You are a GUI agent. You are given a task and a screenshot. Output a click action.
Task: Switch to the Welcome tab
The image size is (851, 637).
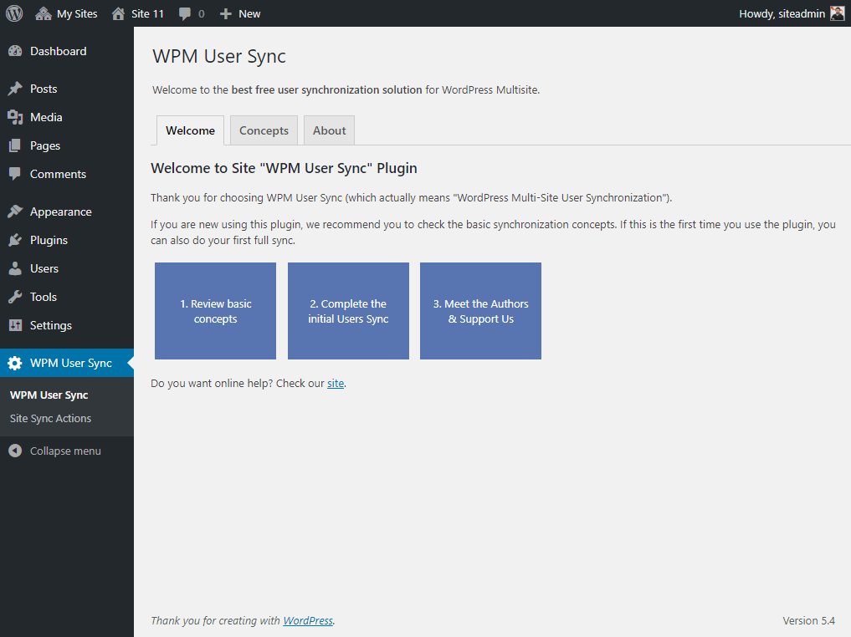[191, 130]
